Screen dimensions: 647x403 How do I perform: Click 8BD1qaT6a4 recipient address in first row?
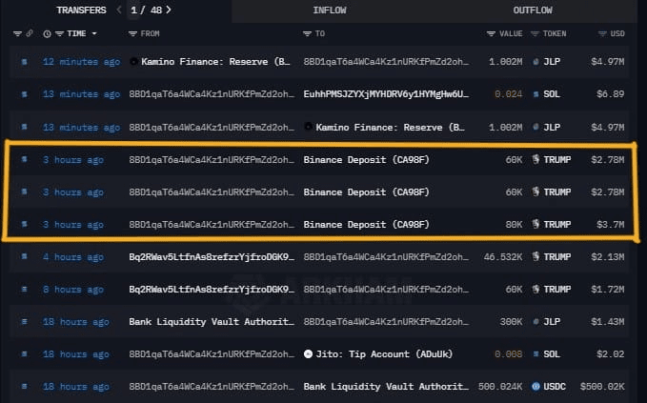click(386, 62)
